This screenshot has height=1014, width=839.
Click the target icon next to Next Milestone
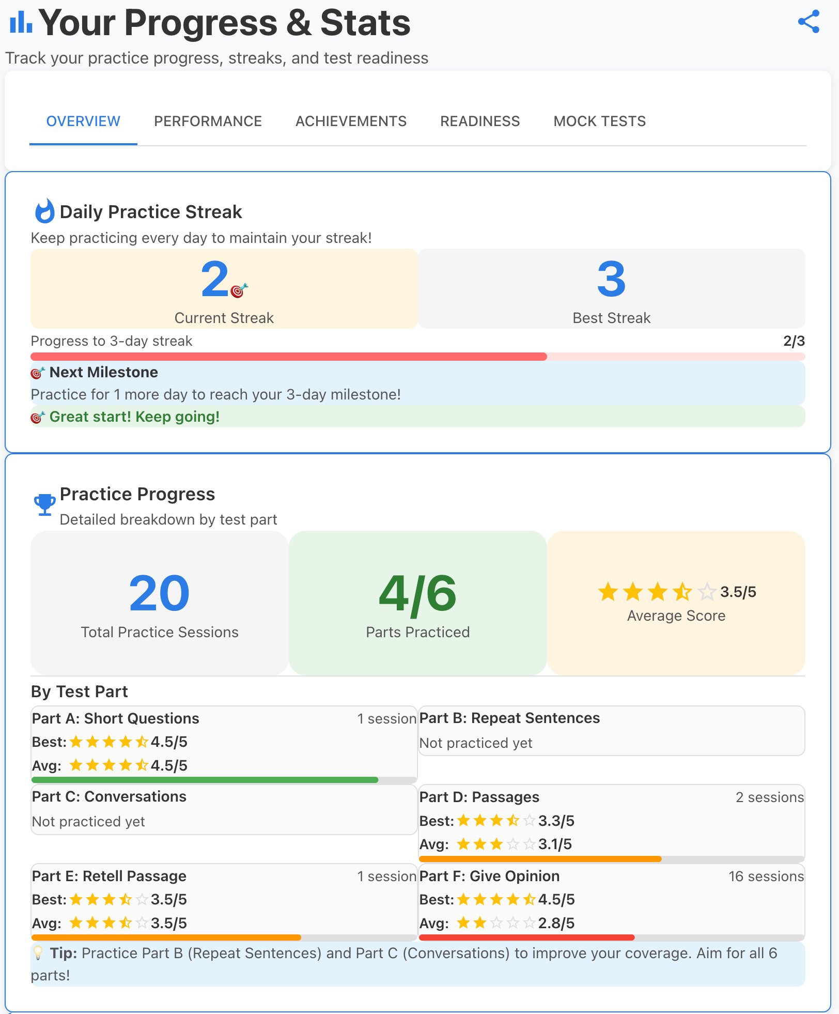(x=37, y=372)
